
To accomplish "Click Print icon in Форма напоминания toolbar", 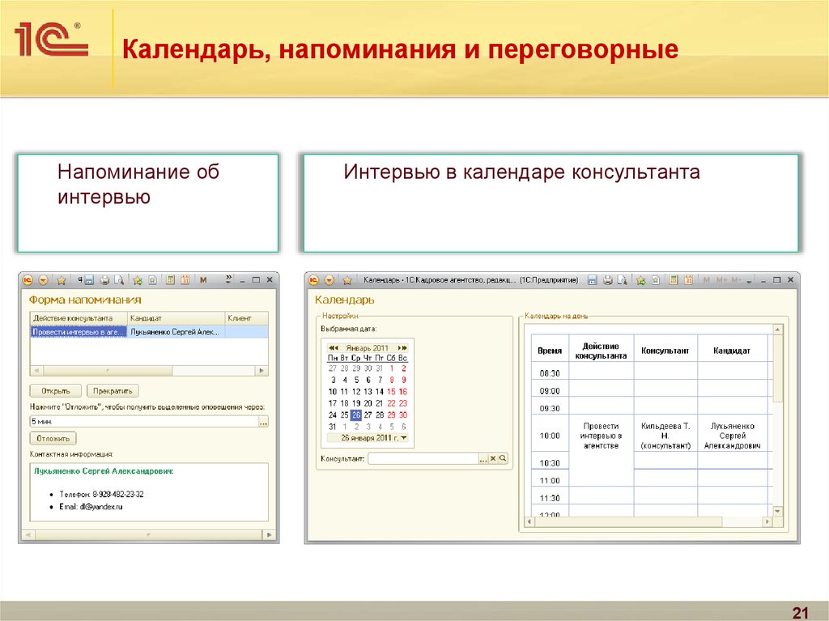I will pos(104,280).
